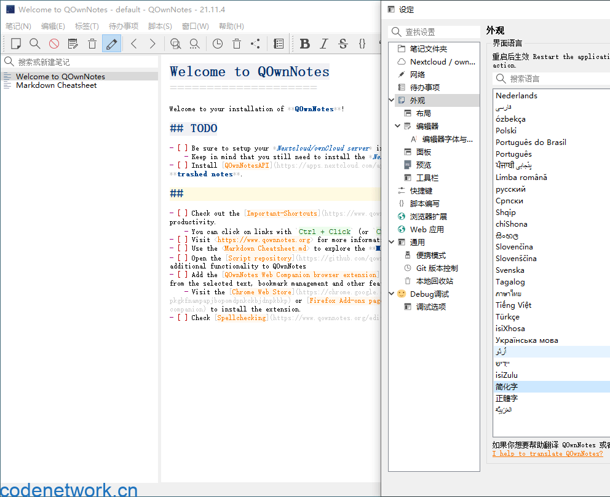Image resolution: width=610 pixels, height=497 pixels.
Task: Open the share note options
Action: click(255, 44)
